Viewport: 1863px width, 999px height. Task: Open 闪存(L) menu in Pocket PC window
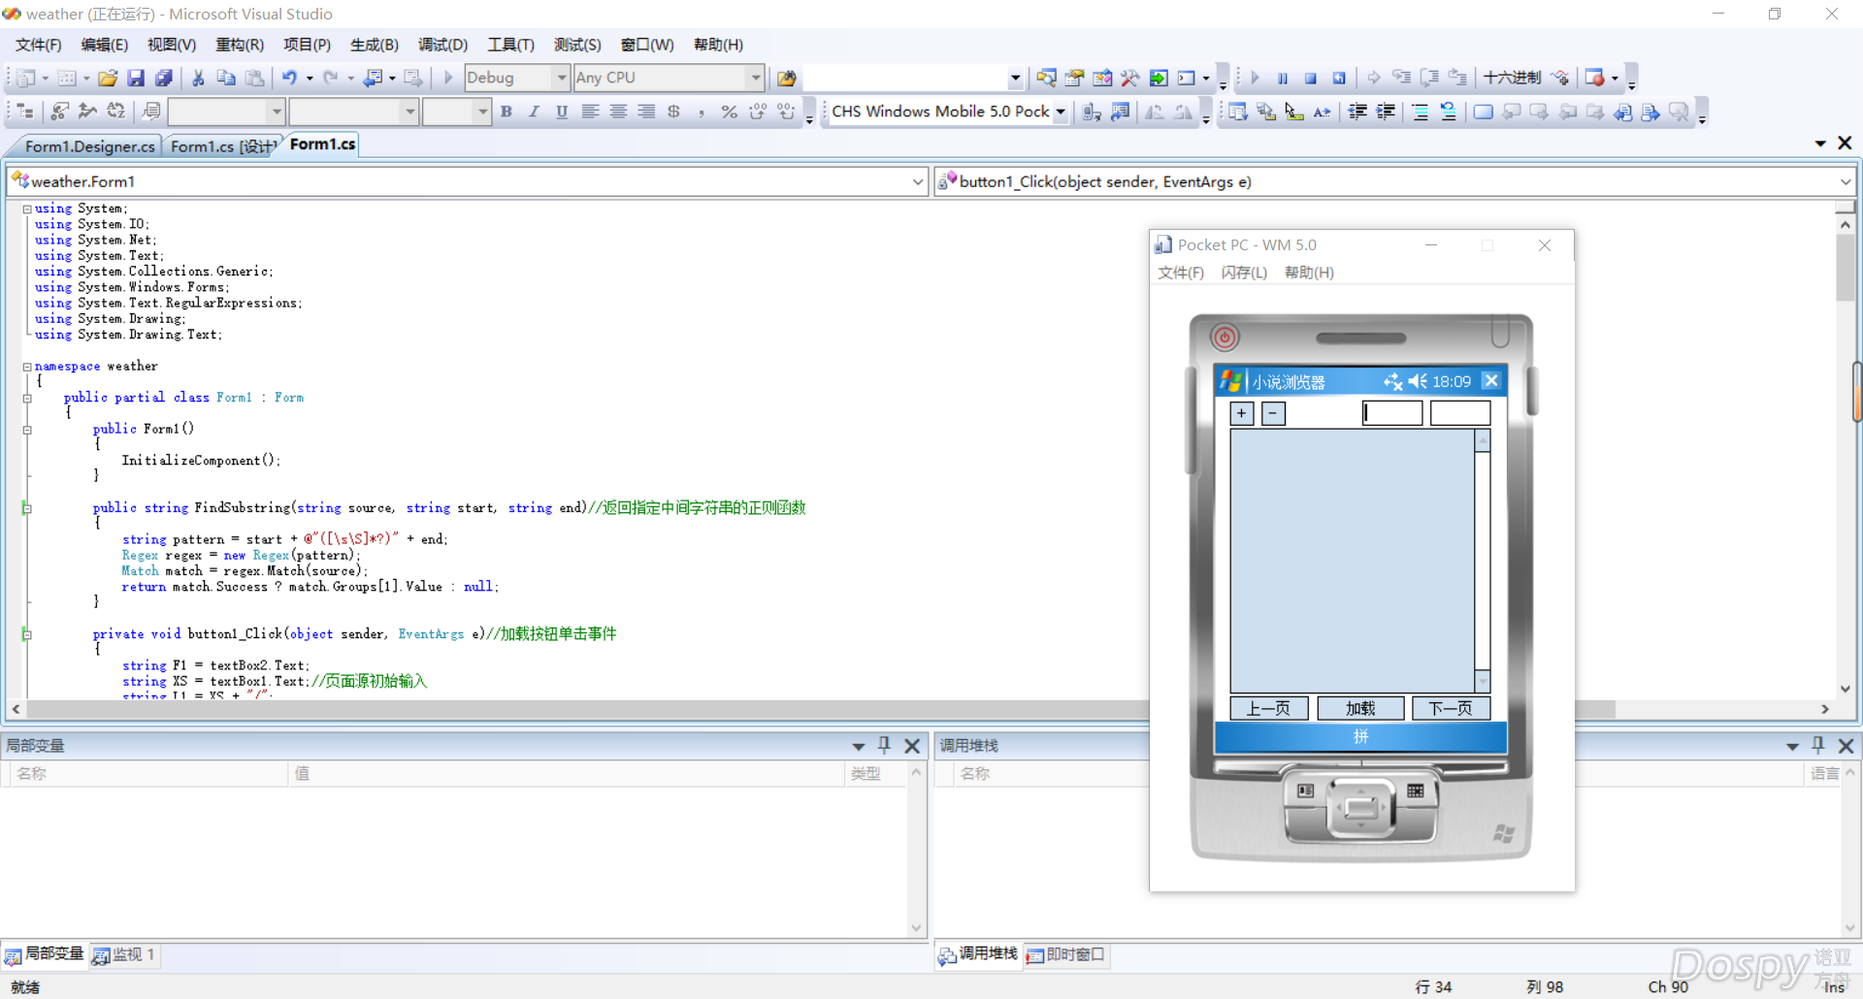coord(1244,273)
